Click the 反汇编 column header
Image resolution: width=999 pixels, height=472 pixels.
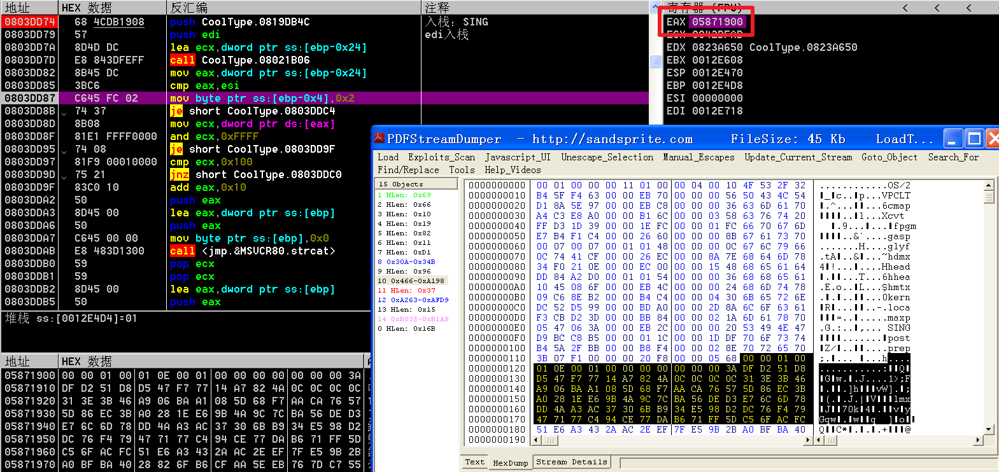294,8
